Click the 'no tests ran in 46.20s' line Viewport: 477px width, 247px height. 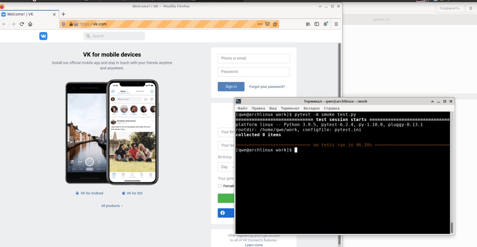[x=342, y=145]
